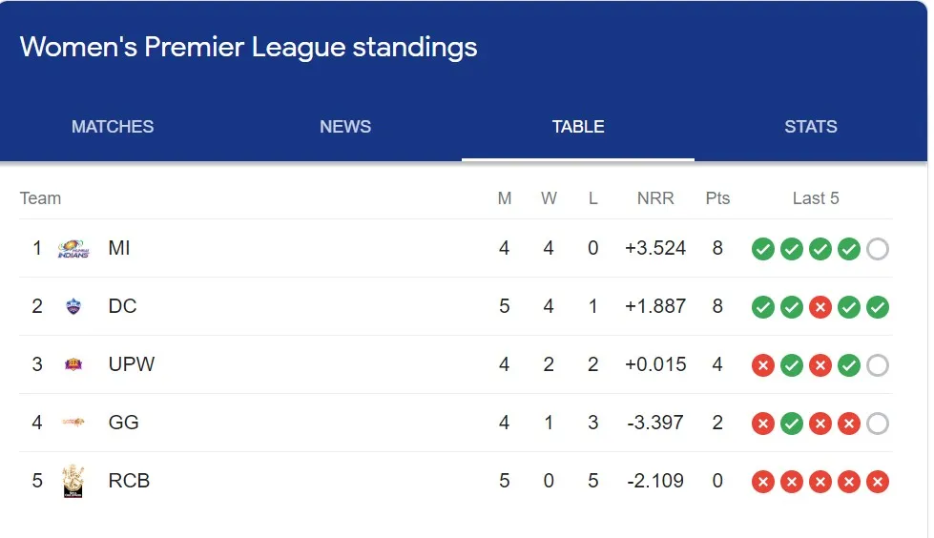Click RCB's last red loss icon
Viewport: 934px width, 538px height.
click(878, 482)
